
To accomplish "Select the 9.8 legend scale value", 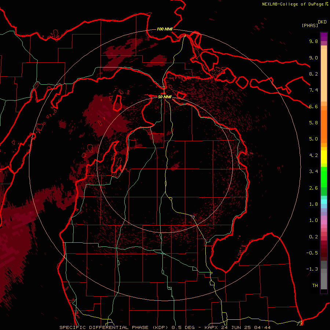I will [313, 41].
